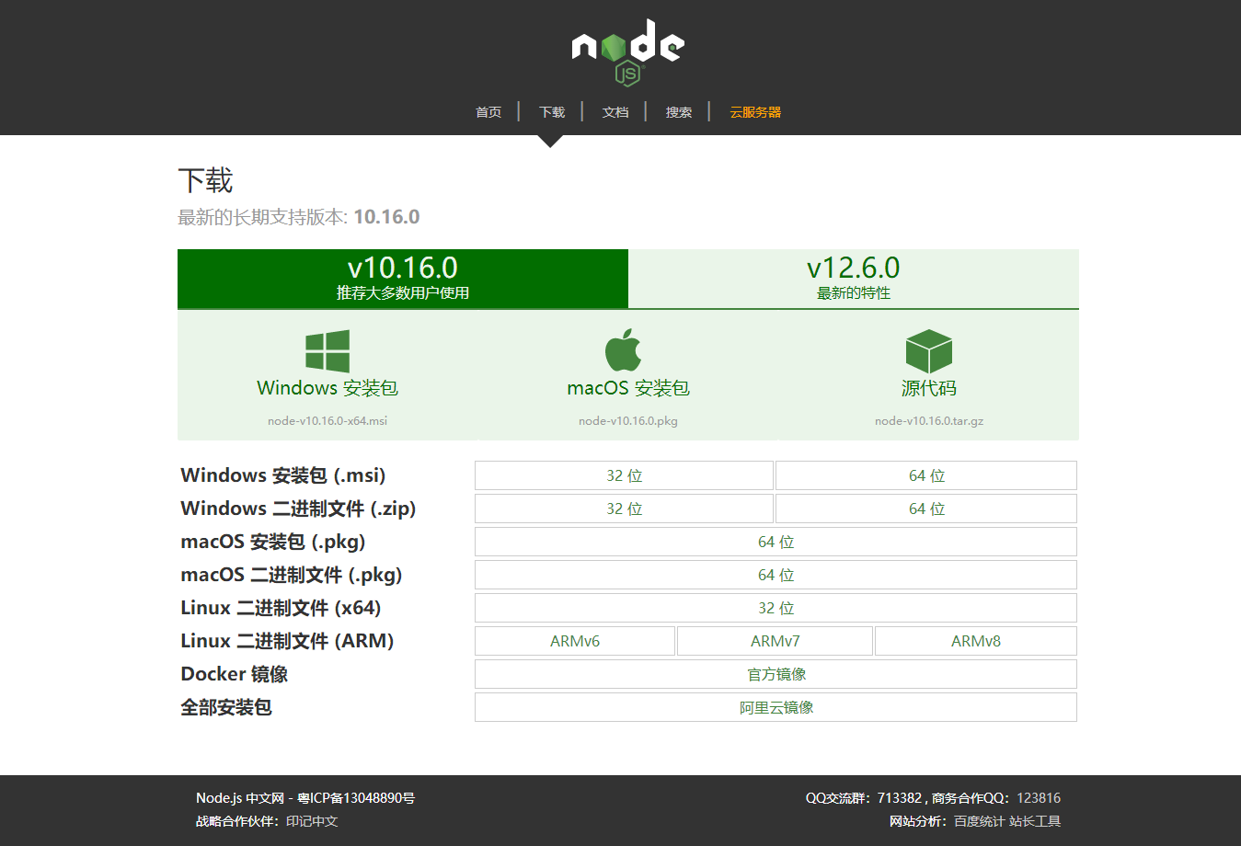Click the 全部安装包 row label

coord(226,707)
